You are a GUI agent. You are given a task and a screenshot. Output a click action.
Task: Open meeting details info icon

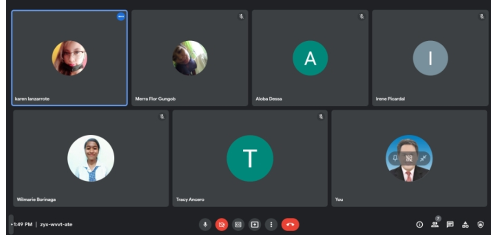(x=420, y=224)
